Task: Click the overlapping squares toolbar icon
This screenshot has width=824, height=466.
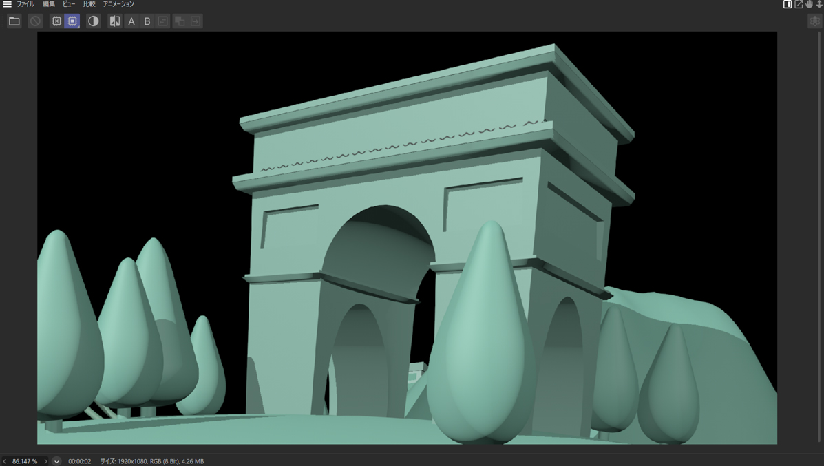Action: click(x=180, y=21)
